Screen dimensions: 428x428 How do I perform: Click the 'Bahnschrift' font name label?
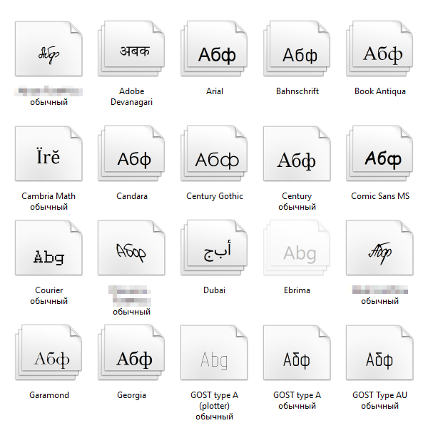pos(297,91)
